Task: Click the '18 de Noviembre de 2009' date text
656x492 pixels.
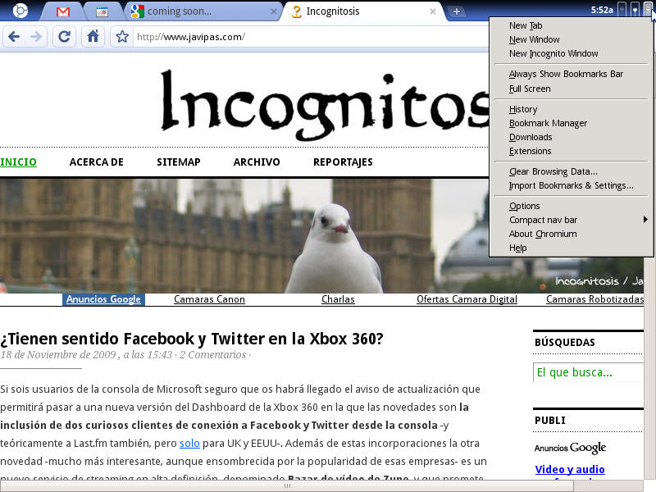Action: tap(58, 355)
